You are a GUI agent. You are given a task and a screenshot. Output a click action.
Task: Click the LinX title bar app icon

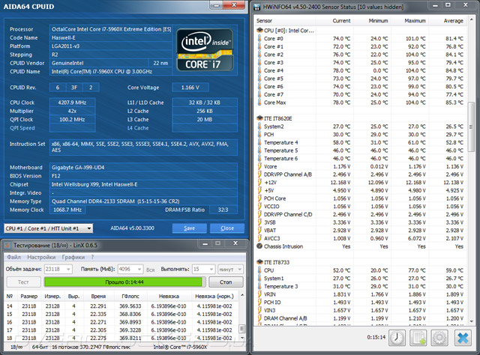[x=7, y=245]
